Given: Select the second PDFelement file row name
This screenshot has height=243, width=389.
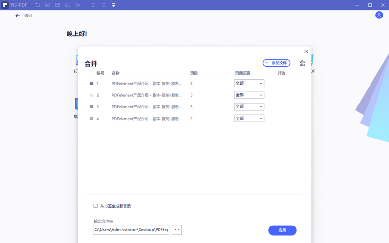Looking at the screenshot, I should (x=146, y=95).
